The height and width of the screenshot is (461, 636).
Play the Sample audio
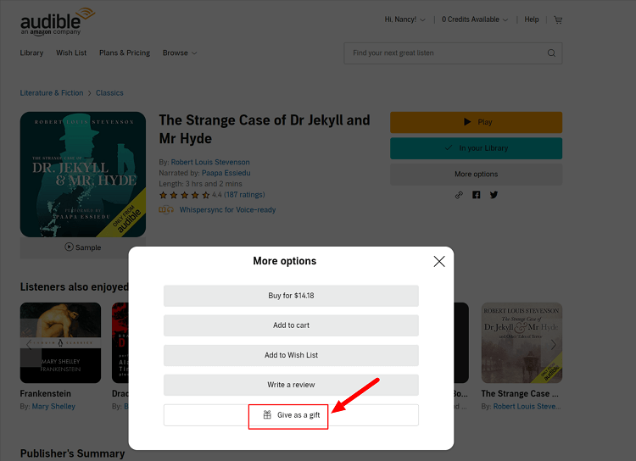[83, 247]
